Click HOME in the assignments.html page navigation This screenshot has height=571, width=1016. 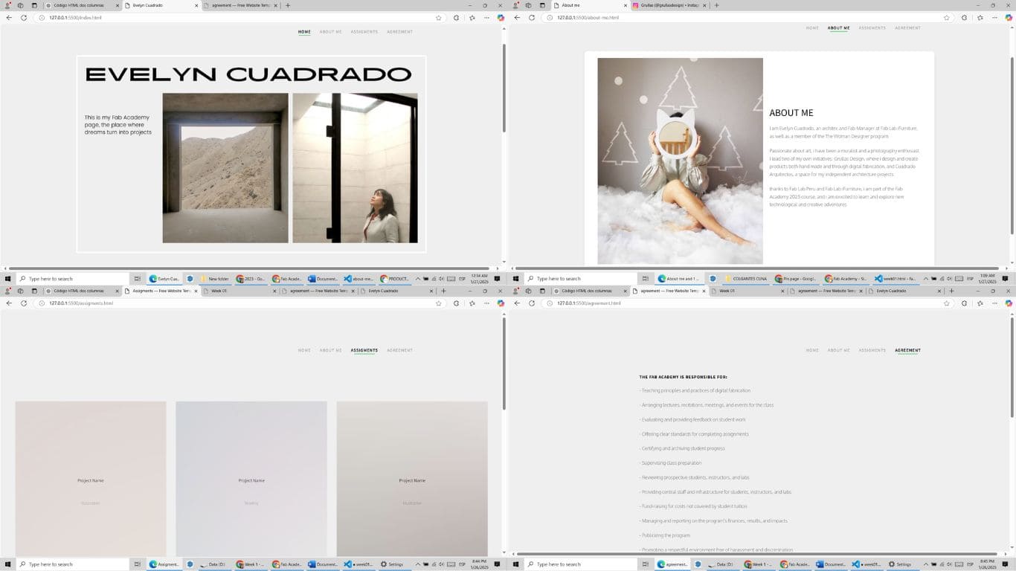304,350
